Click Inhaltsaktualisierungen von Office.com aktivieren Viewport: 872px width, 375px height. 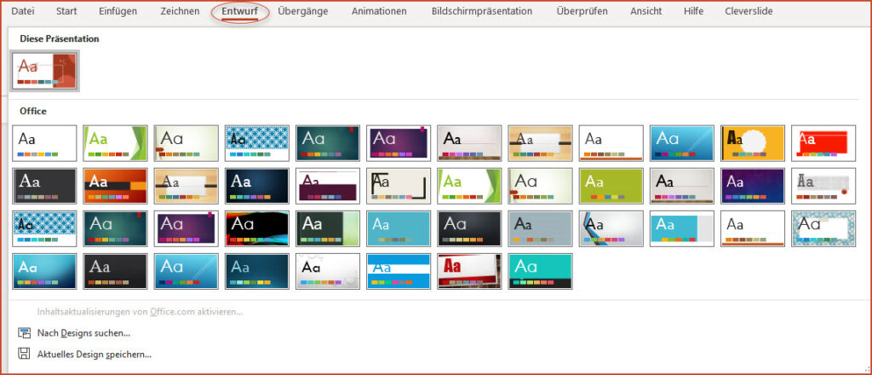click(141, 312)
